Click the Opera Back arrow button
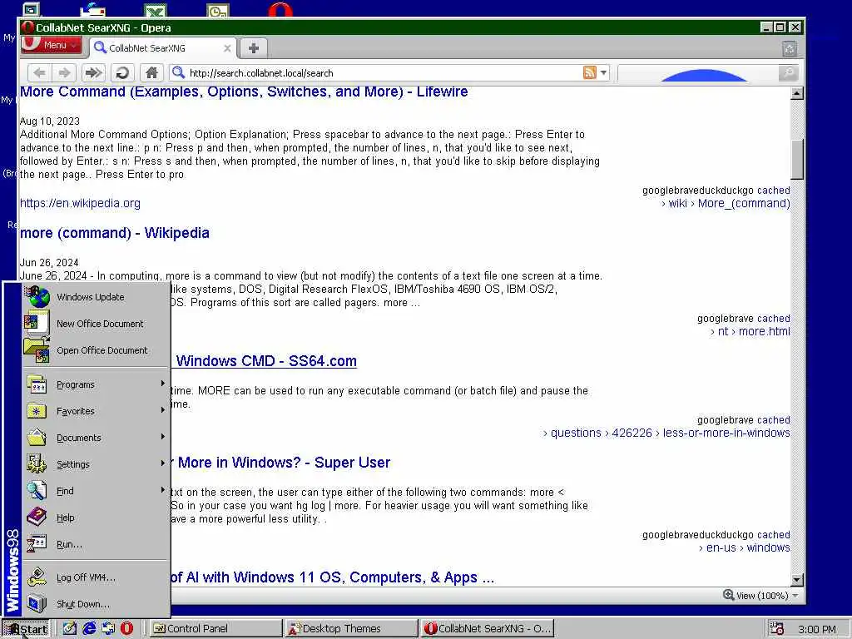 (x=39, y=73)
